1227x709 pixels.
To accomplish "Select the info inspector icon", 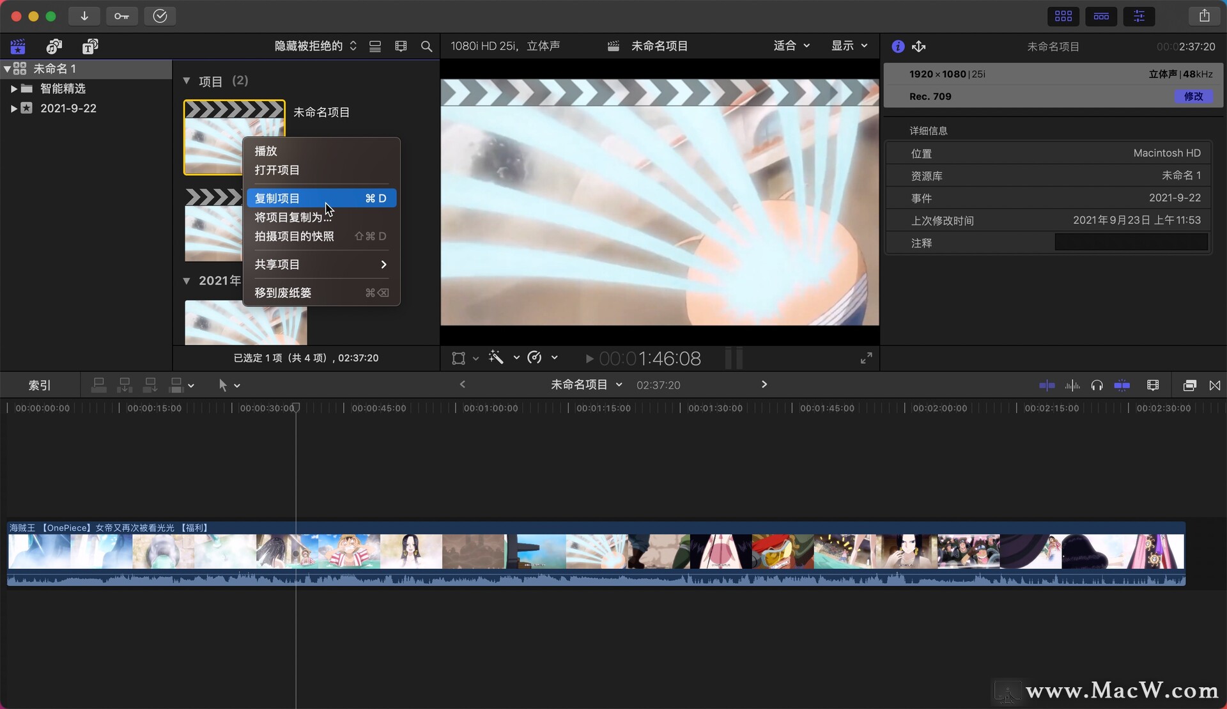I will pos(897,46).
